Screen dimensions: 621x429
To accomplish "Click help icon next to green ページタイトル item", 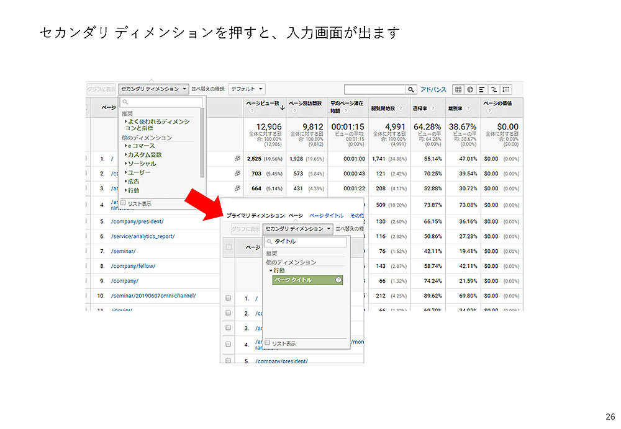I will click(338, 280).
